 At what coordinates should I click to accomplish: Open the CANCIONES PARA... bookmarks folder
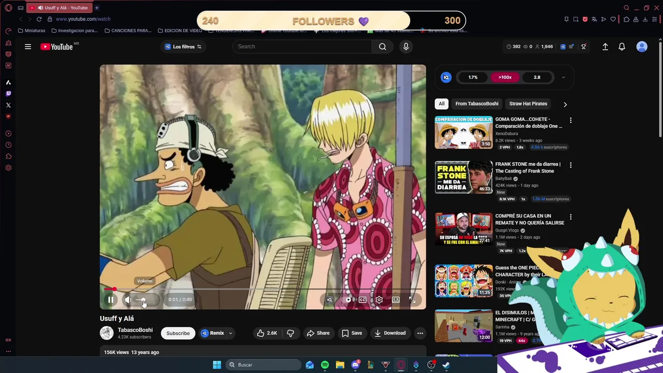[x=128, y=31]
